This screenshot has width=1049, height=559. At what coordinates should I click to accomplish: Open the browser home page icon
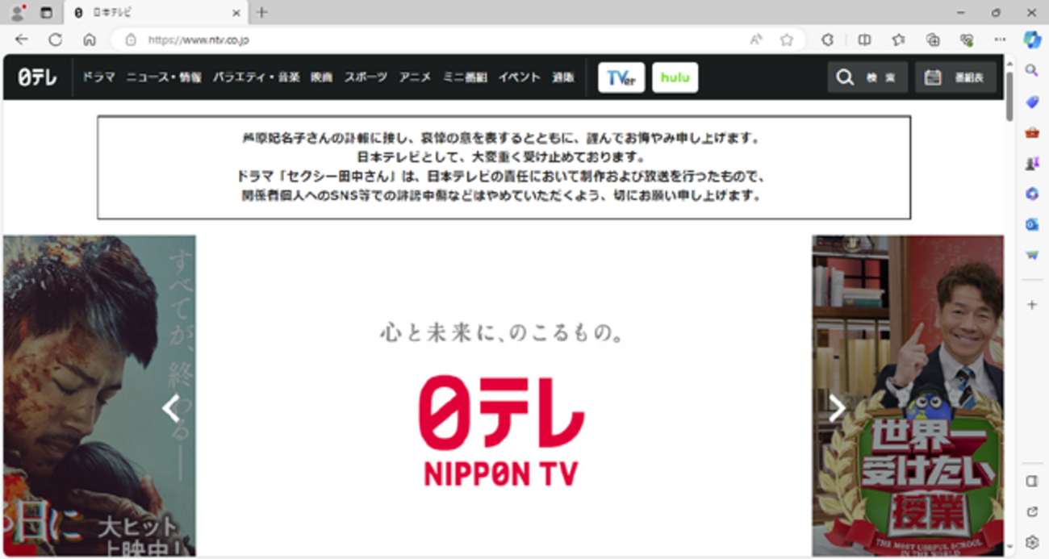tap(90, 40)
